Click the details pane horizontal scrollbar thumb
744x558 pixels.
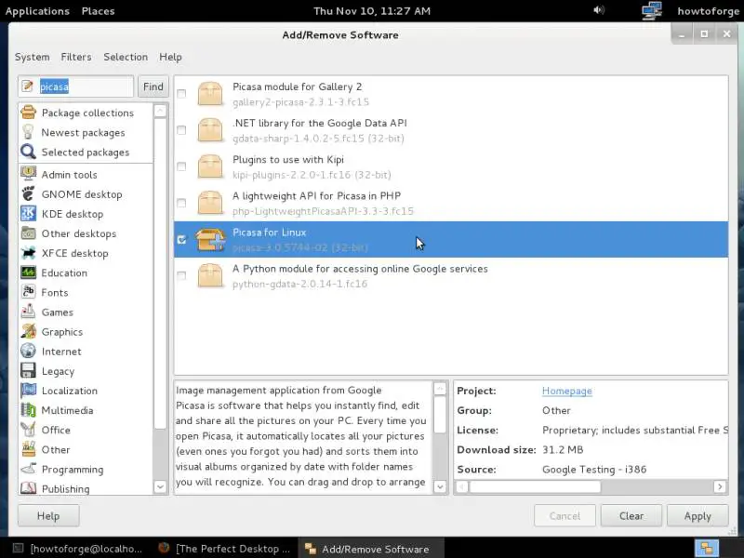pos(536,486)
